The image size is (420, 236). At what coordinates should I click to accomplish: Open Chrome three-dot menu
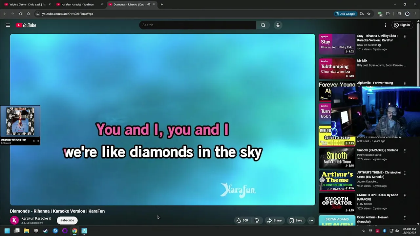coord(415,14)
